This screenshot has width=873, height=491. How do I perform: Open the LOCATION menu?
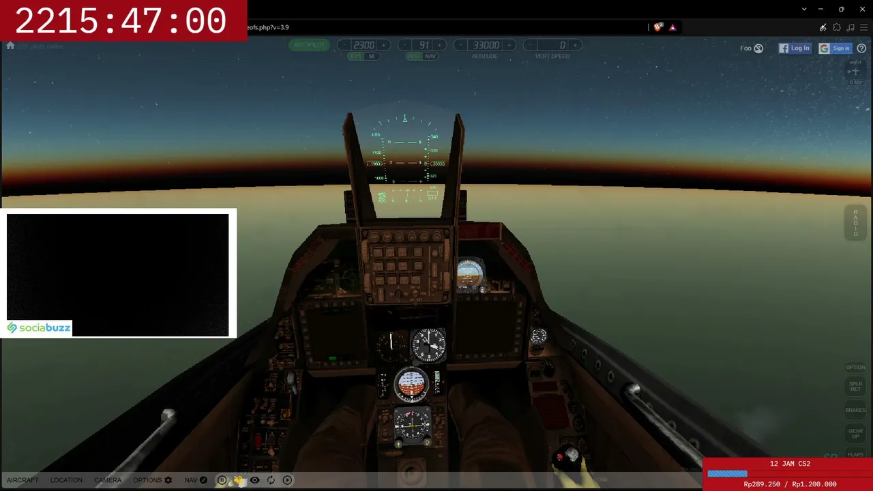click(66, 480)
